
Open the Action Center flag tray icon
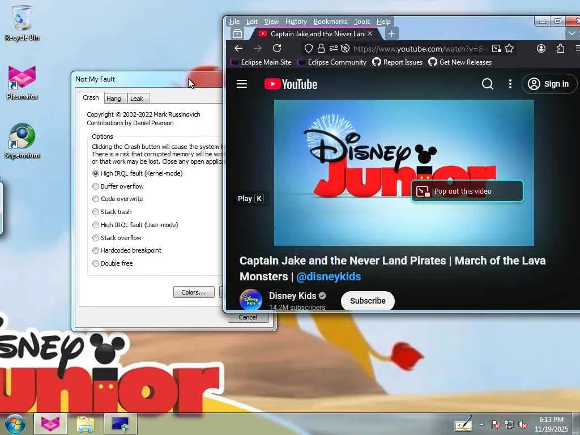point(495,425)
